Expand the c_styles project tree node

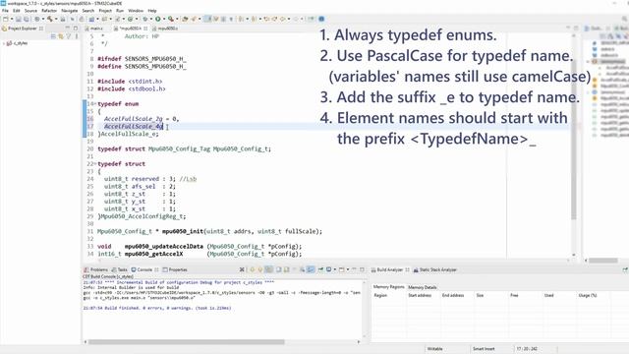click(x=4, y=43)
